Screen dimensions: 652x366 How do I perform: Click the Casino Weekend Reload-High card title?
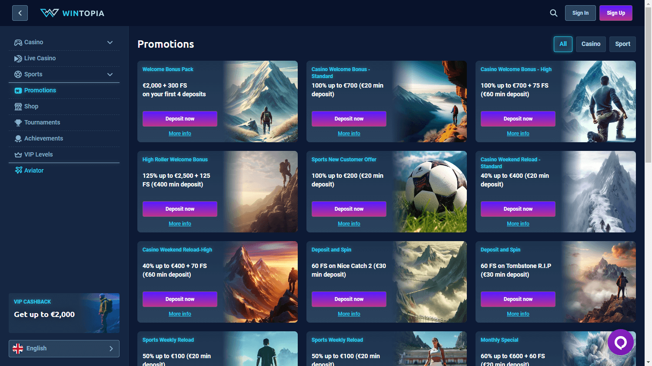(x=177, y=250)
